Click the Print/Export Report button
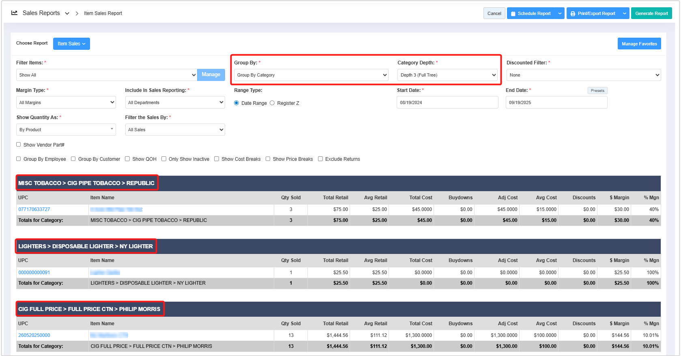The image size is (681, 356). [x=593, y=13]
